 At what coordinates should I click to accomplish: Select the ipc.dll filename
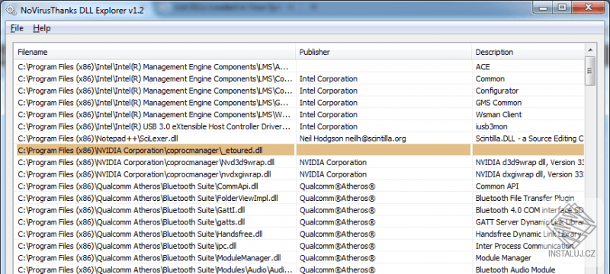127,246
